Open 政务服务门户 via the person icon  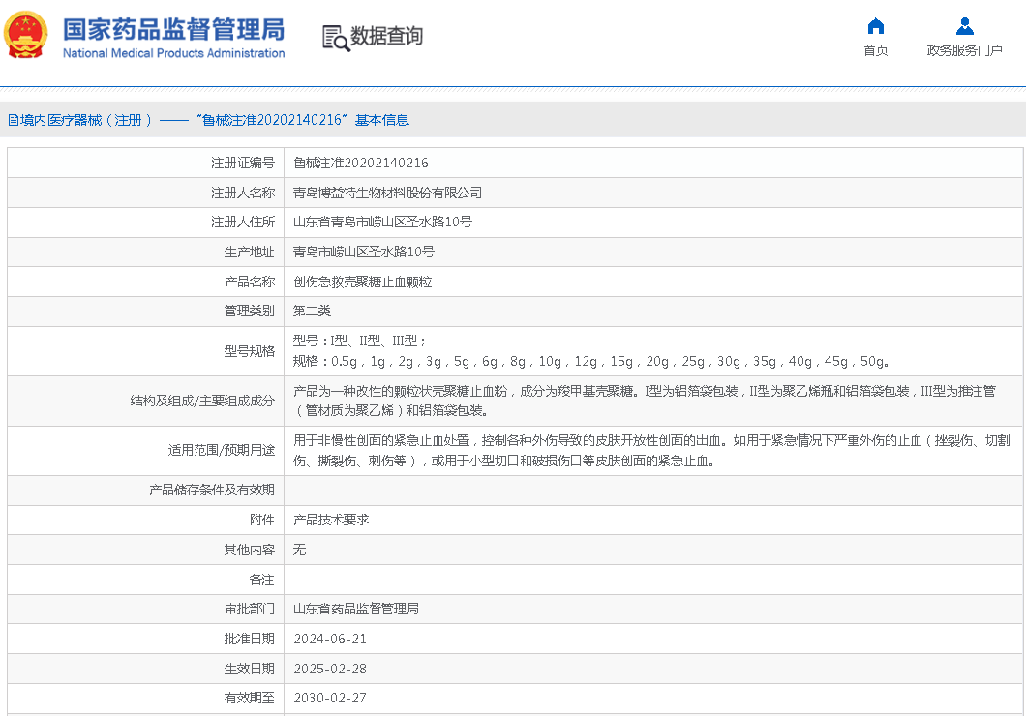coord(964,26)
